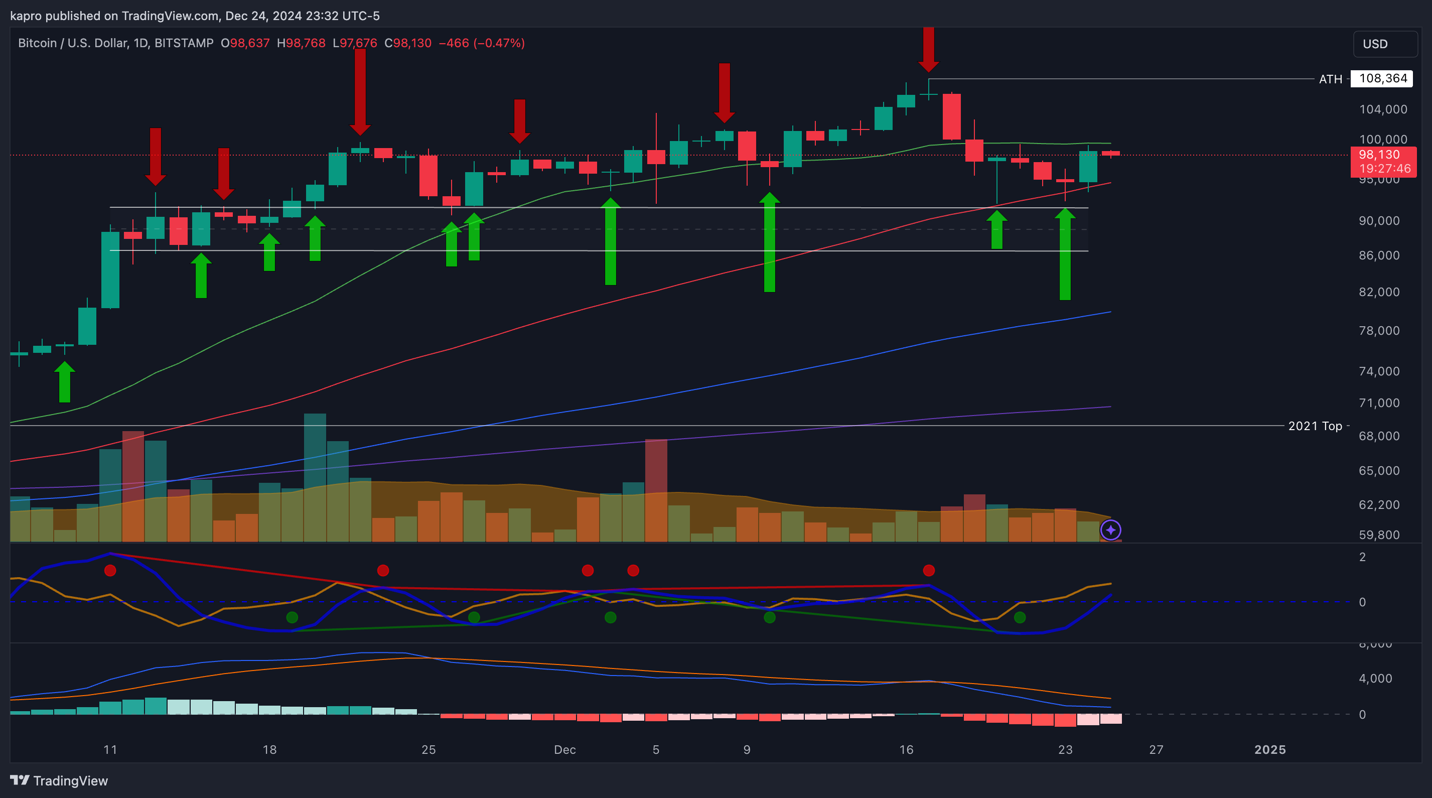Viewport: 1432px width, 798px height.
Task: Click the date label 23 on time axis
Action: point(1065,750)
